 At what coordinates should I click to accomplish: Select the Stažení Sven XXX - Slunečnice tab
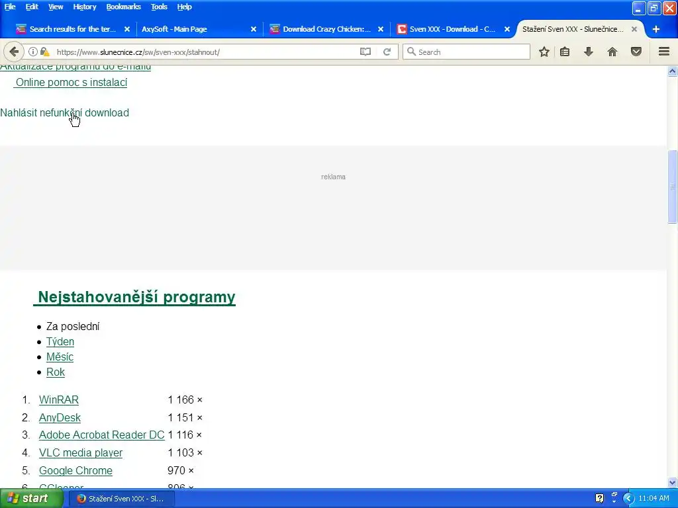point(573,29)
